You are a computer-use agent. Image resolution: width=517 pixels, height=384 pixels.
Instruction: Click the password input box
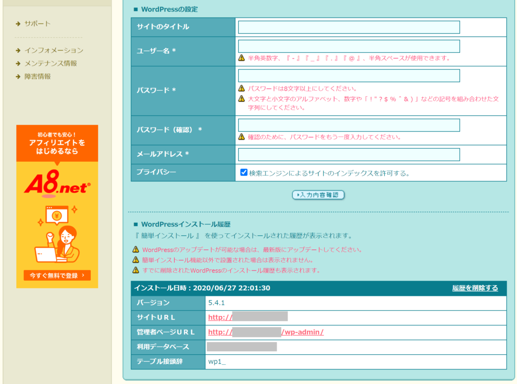pyautogui.click(x=348, y=76)
